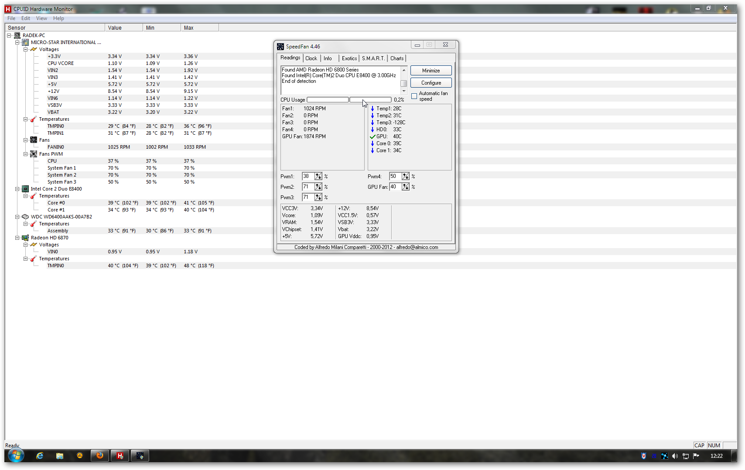Click the second CPU Usage progress bar

[x=370, y=100]
